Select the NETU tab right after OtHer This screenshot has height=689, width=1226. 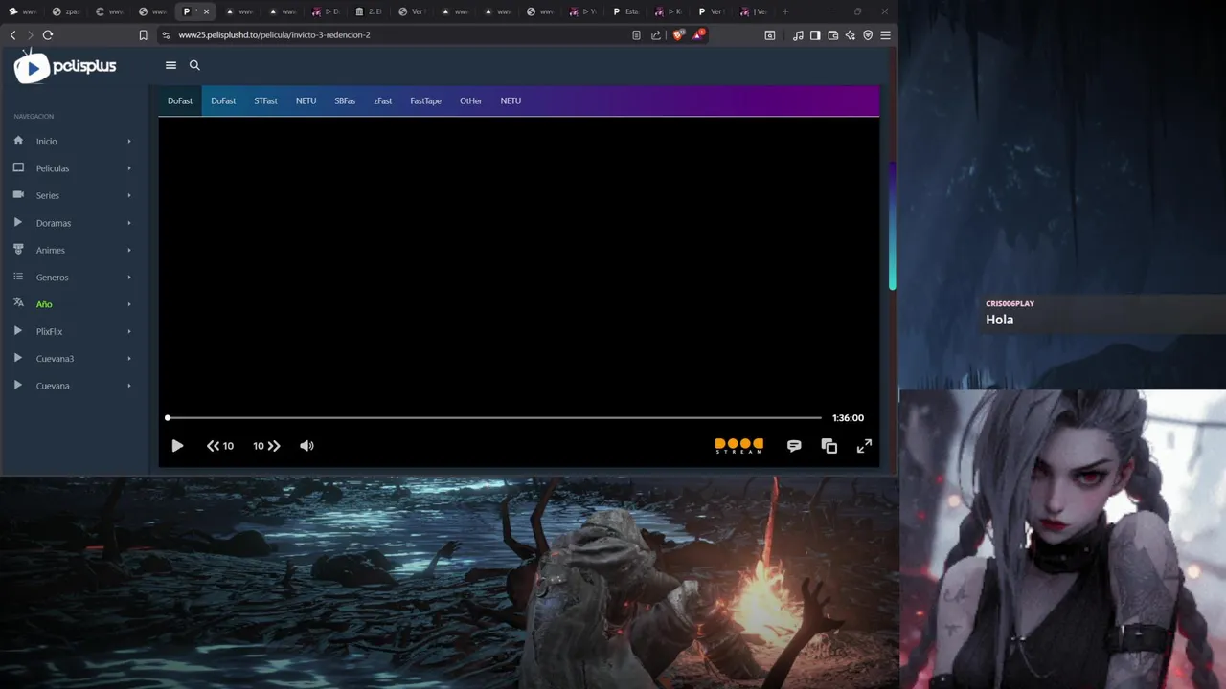[x=511, y=100]
